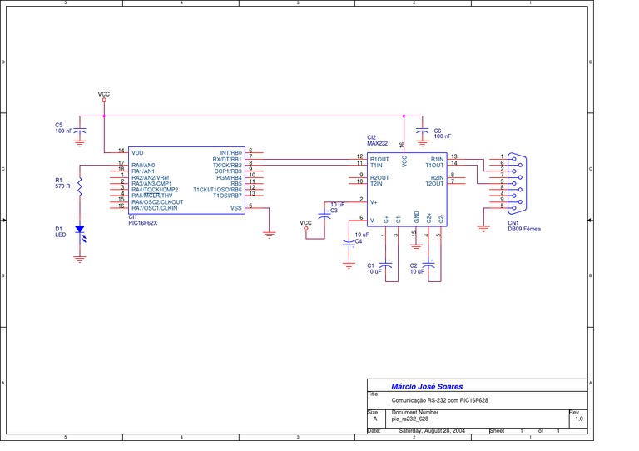Click the 'T1CKI/T1OSO/RB6' pin label
Image resolution: width=639 pixels, height=451 pixels.
pos(217,190)
